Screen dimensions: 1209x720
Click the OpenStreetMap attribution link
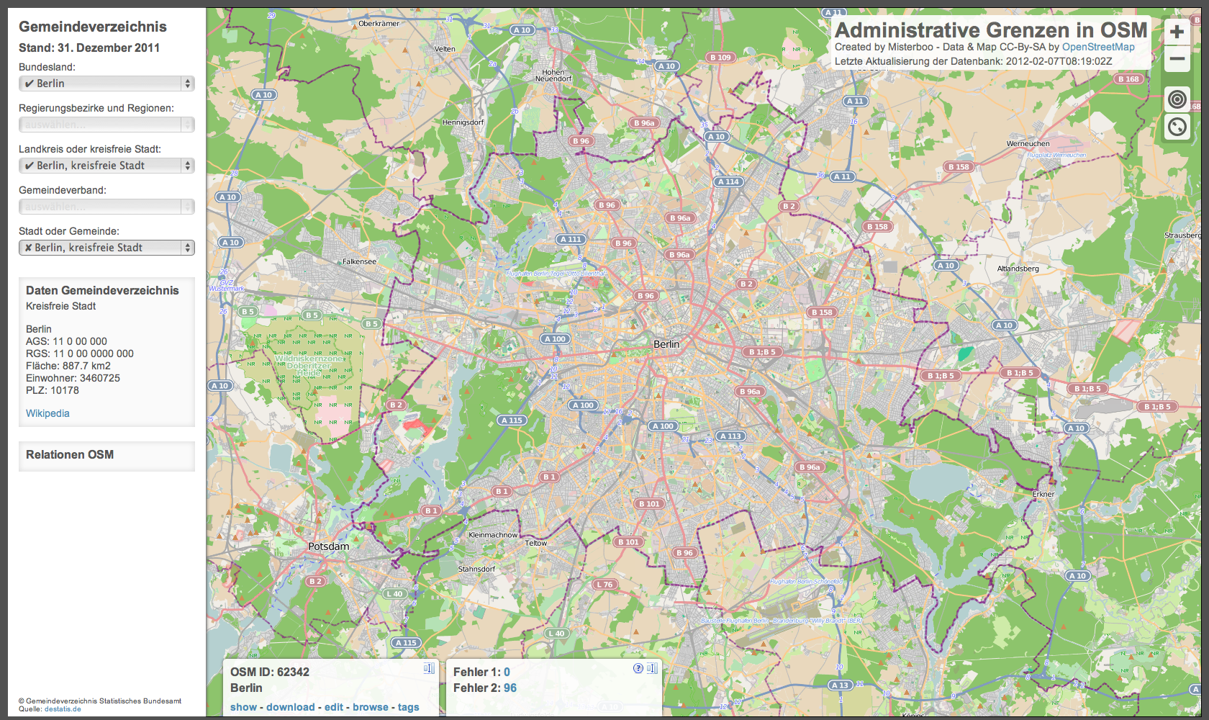tap(1098, 47)
